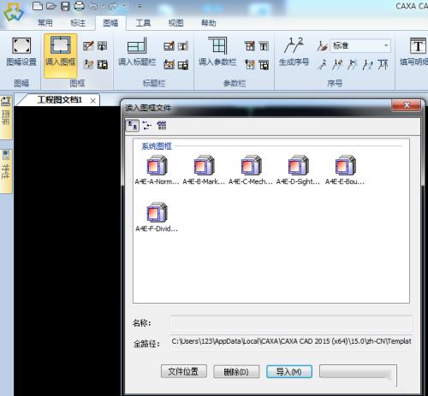Click the print icon in quick access toolbar
This screenshot has width=428, height=396.
79,6
